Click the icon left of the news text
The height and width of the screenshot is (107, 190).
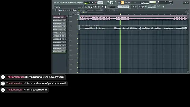[x=146, y=7]
